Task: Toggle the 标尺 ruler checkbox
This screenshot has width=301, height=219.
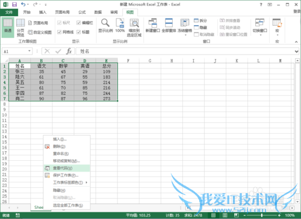Action: click(x=59, y=23)
